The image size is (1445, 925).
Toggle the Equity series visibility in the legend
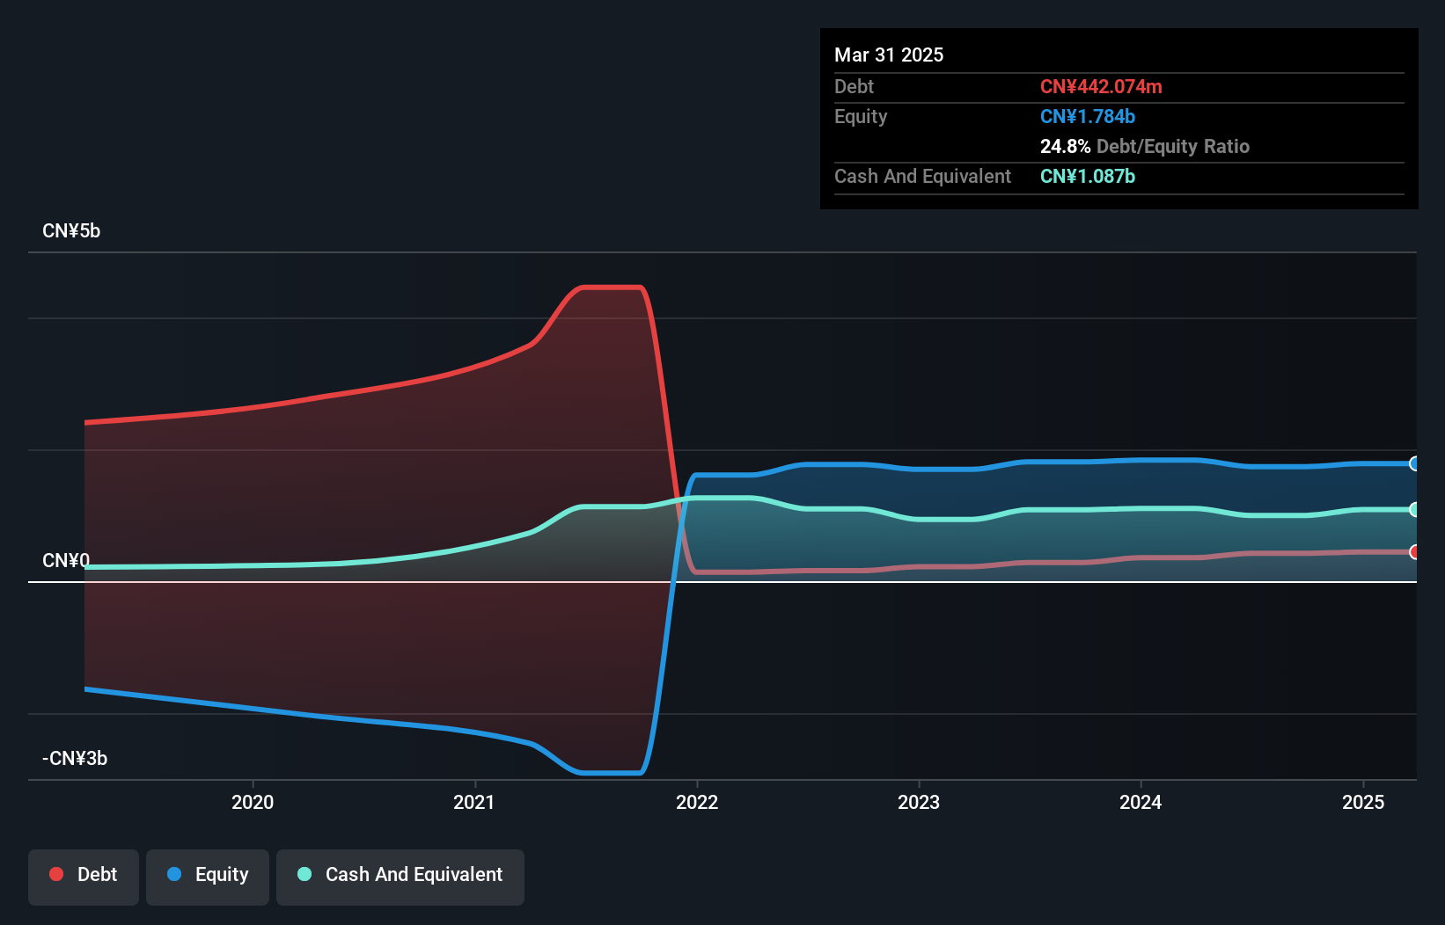(x=207, y=875)
